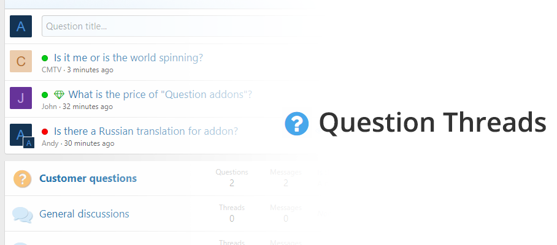Click John's purple avatar with letter J

[x=21, y=98]
